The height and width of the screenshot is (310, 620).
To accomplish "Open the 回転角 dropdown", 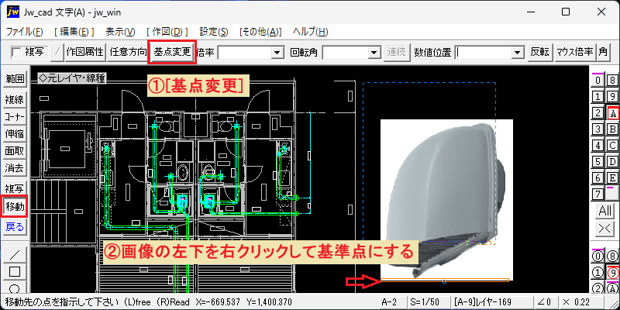I will coord(374,52).
